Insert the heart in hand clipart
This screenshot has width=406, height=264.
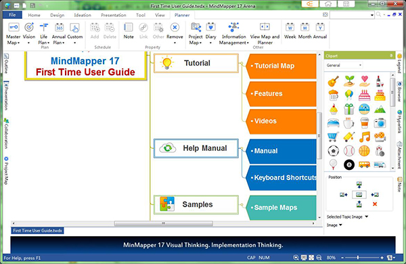tap(364, 81)
